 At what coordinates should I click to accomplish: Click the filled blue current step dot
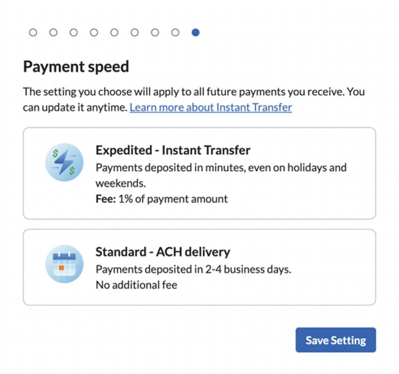pyautogui.click(x=195, y=33)
